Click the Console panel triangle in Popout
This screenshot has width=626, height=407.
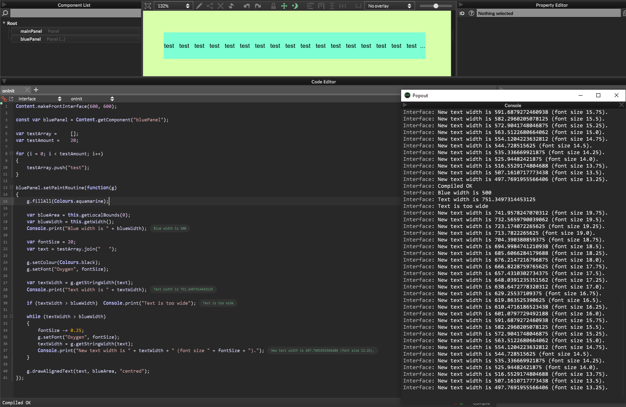405,106
